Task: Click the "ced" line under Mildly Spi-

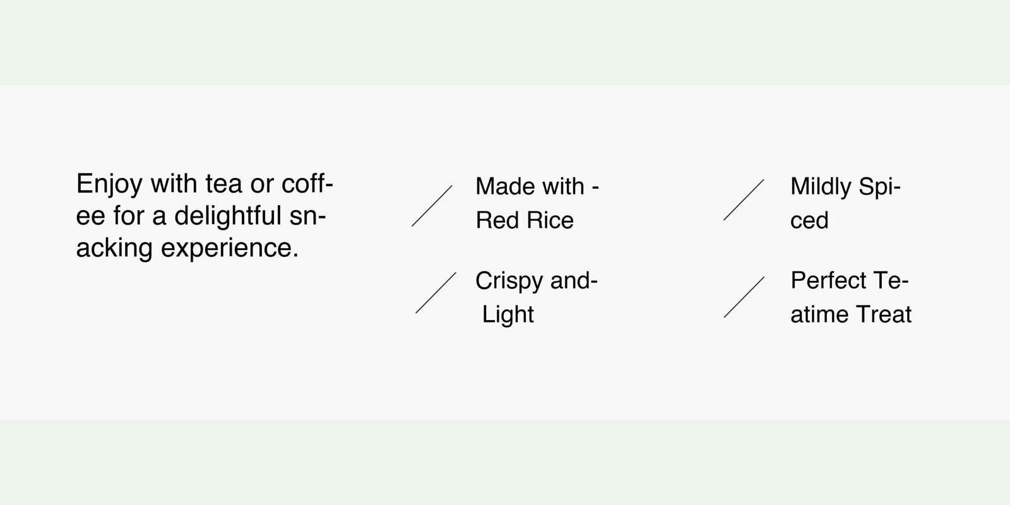Action: point(809,220)
